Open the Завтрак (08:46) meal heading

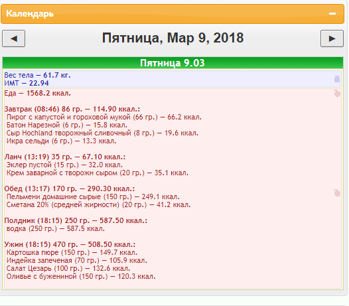point(72,109)
